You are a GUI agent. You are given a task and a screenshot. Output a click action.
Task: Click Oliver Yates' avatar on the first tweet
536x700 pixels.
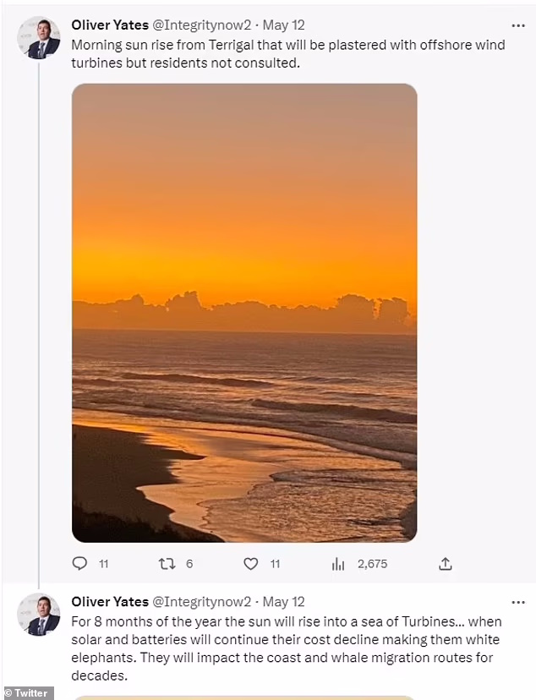(x=39, y=38)
